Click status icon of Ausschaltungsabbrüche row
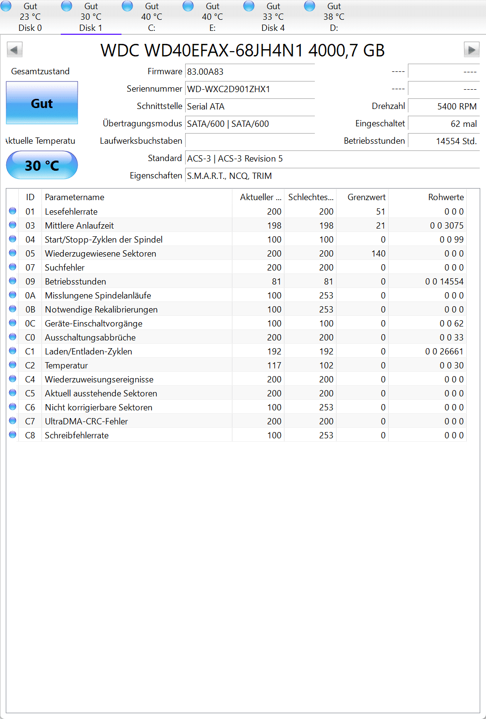The width and height of the screenshot is (486, 719). [x=13, y=337]
